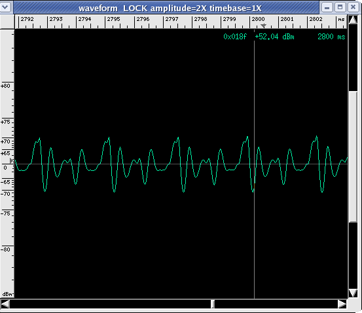Image resolution: width=362 pixels, height=313 pixels.
Task: Click the horizontal scrollbar left arrow
Action: [5, 304]
